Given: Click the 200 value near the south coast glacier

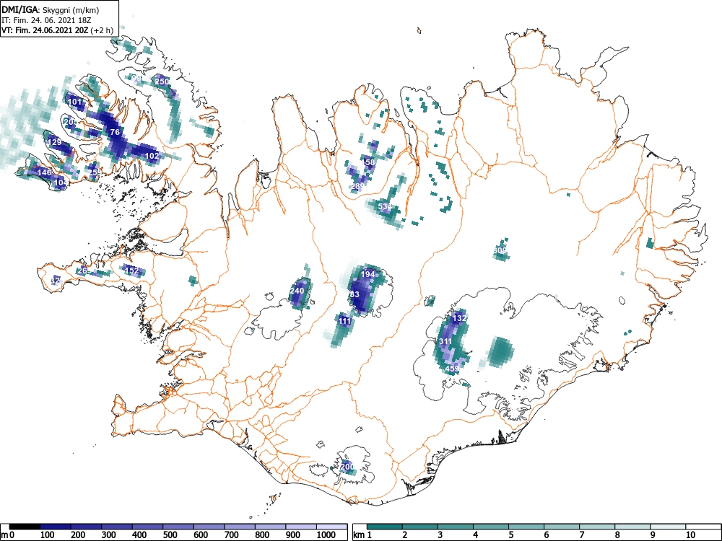Looking at the screenshot, I should click(x=348, y=467).
